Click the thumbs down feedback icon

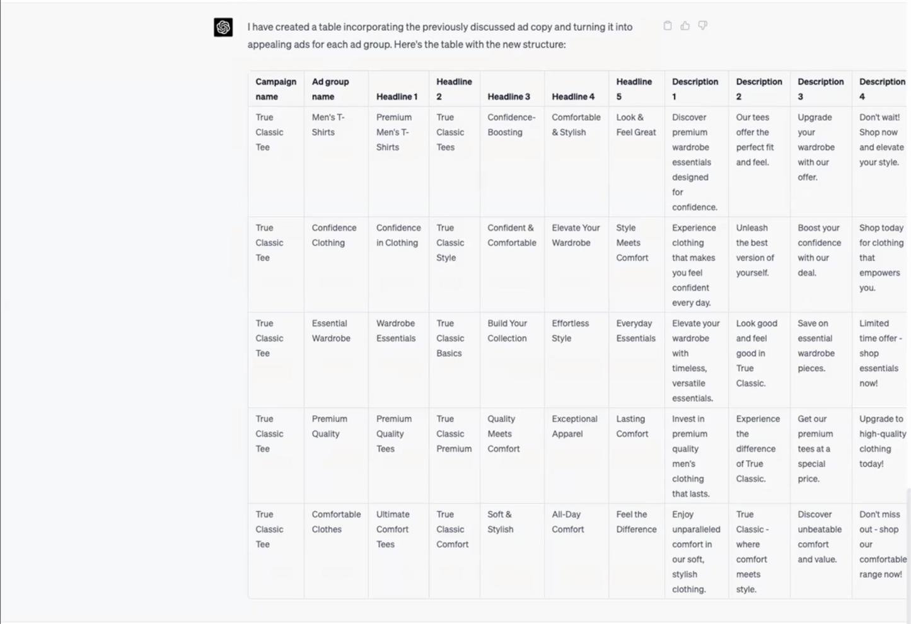coord(703,25)
